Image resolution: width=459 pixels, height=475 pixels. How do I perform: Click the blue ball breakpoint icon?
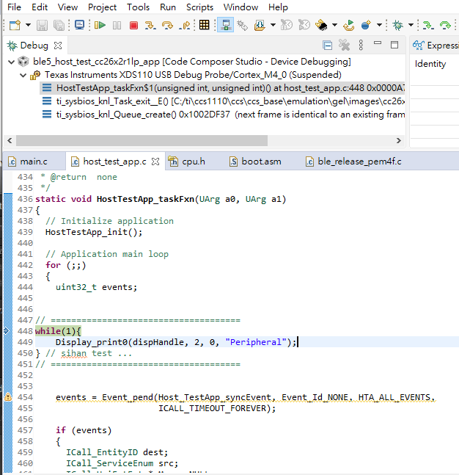366,25
